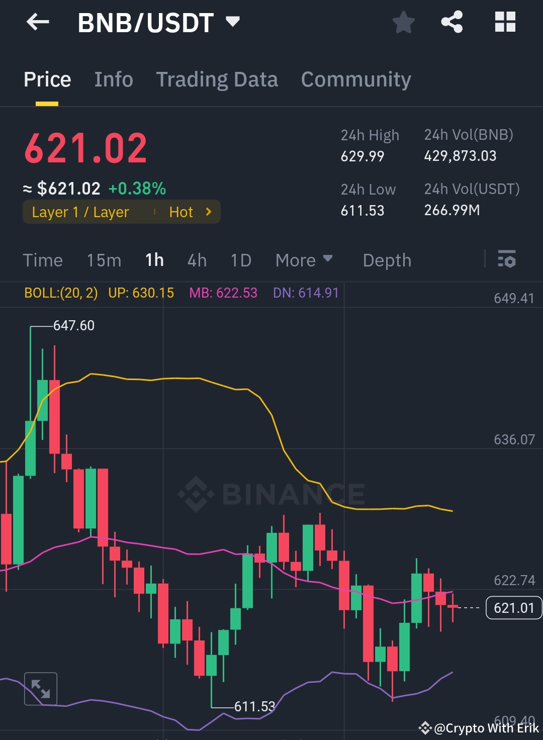Navigate back using the left arrow
Viewport: 543px width, 740px height.
38,22
